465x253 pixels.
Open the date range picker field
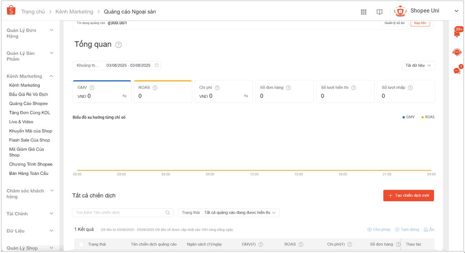[x=117, y=65]
